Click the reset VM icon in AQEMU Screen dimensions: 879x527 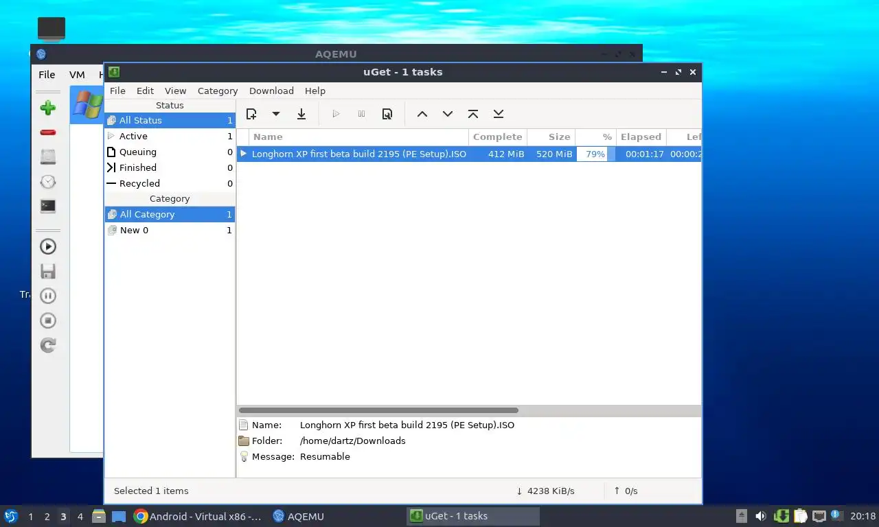pyautogui.click(x=48, y=345)
